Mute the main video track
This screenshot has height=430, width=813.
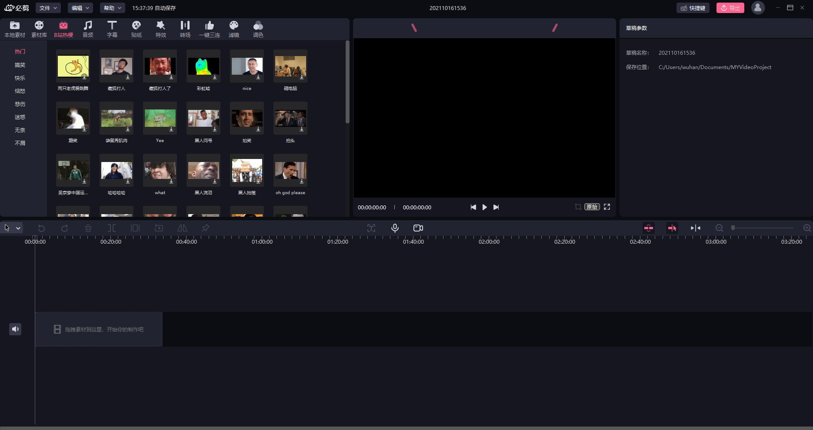pos(15,329)
